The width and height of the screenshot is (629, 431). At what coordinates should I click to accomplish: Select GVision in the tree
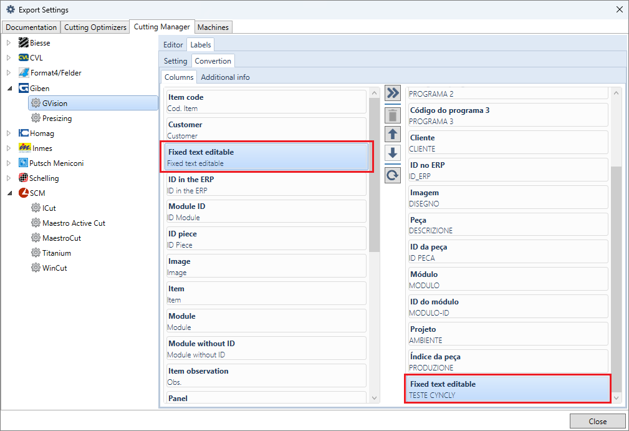(x=93, y=103)
